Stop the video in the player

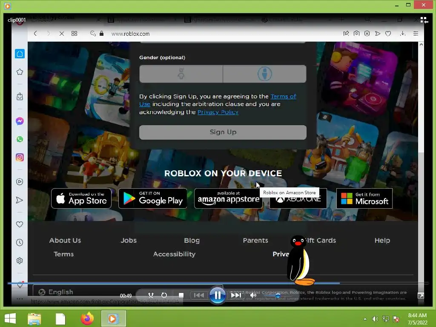(x=181, y=295)
